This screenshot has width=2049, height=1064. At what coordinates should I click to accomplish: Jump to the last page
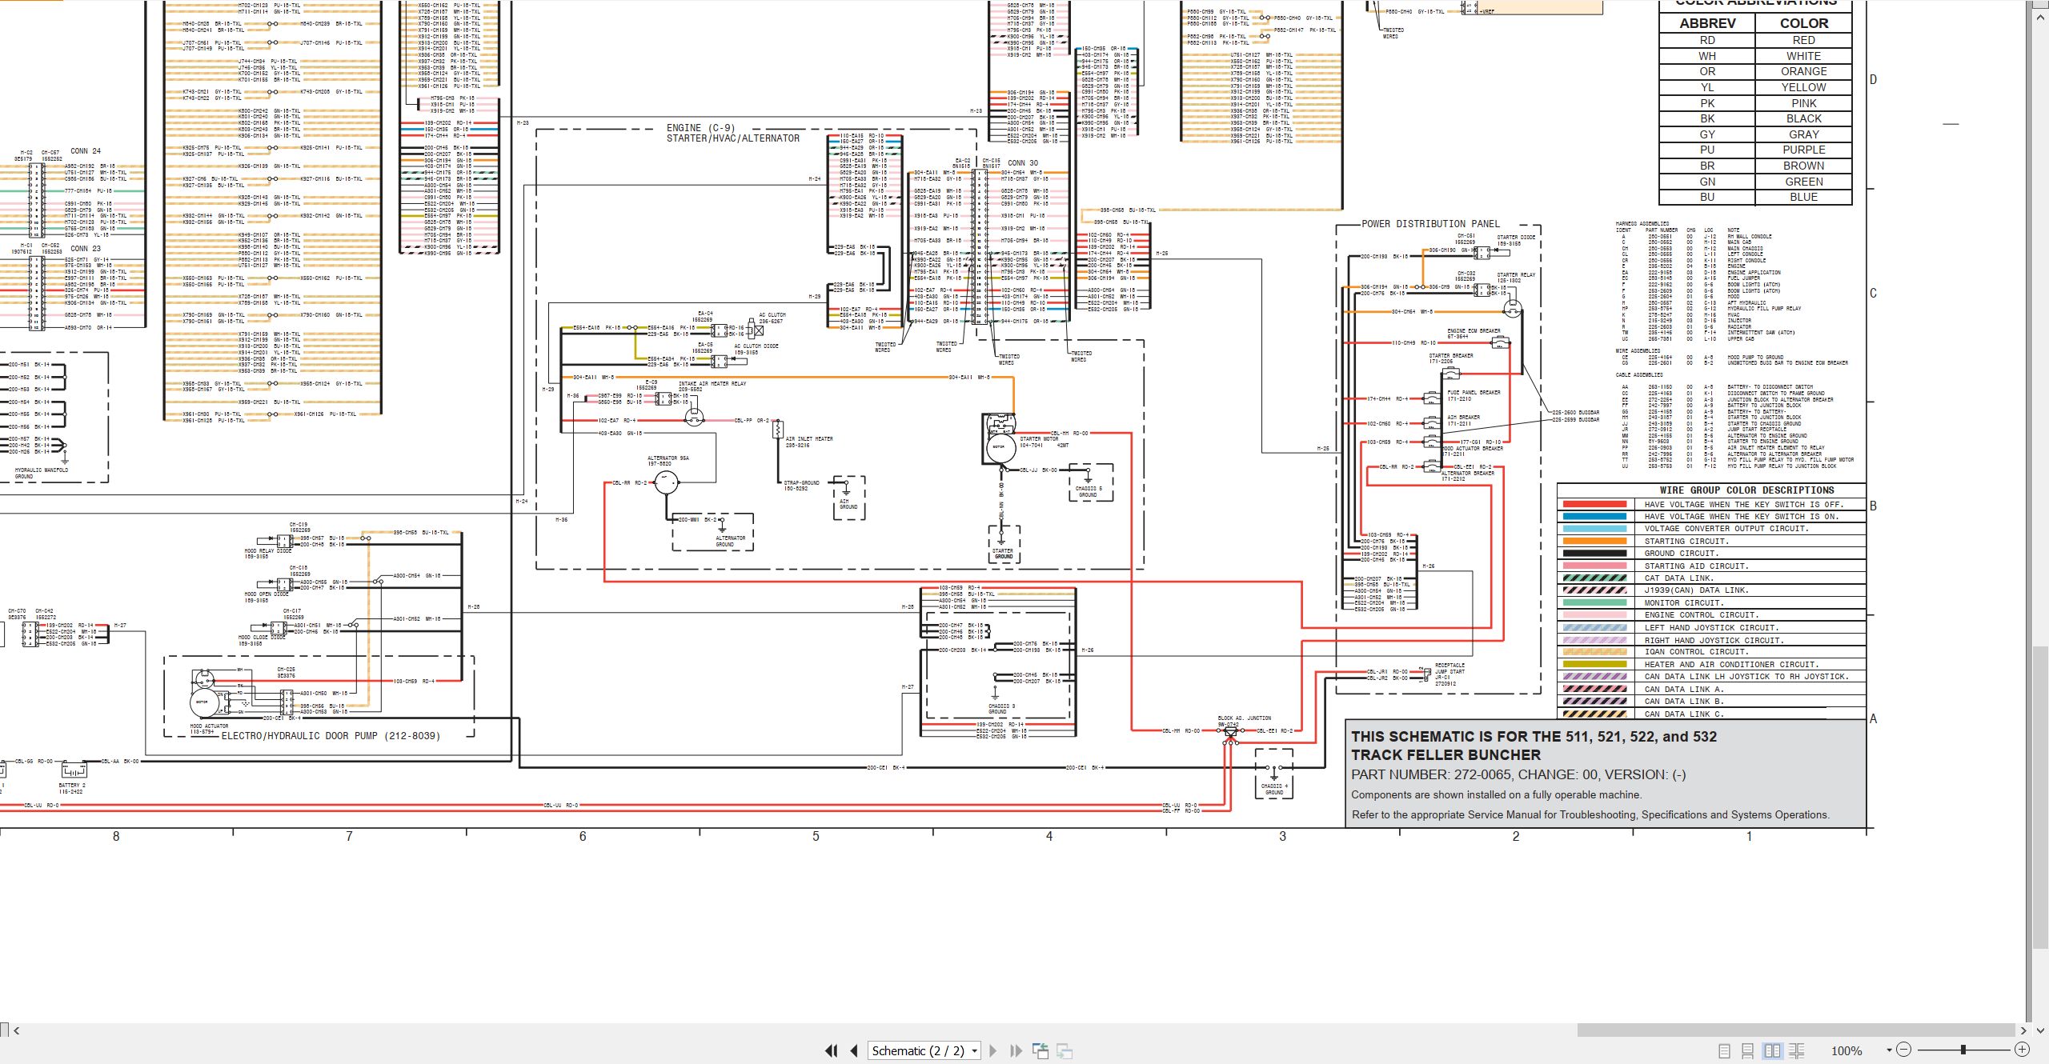tap(1016, 1050)
